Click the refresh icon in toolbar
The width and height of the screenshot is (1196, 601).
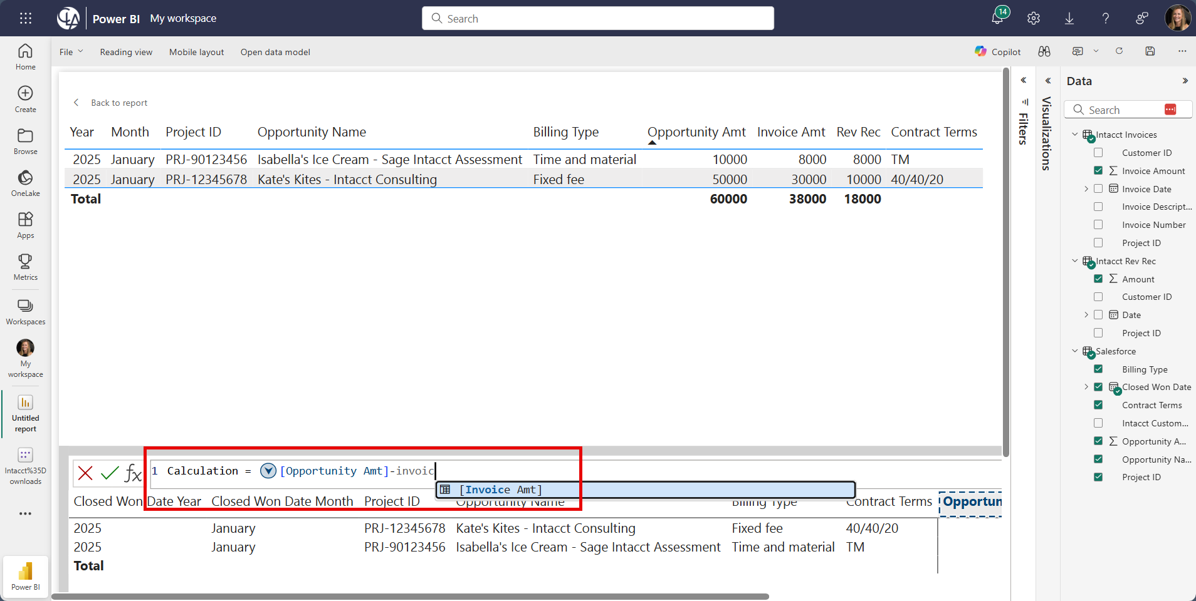1119,51
